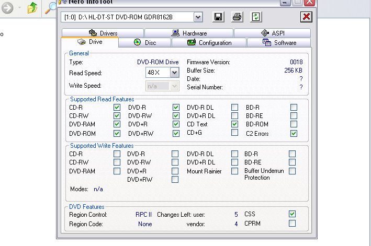Click the Drivers tab gear icon

click(93, 33)
